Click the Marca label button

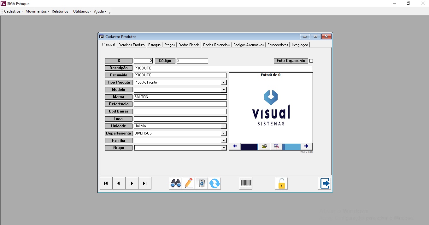[119, 97]
